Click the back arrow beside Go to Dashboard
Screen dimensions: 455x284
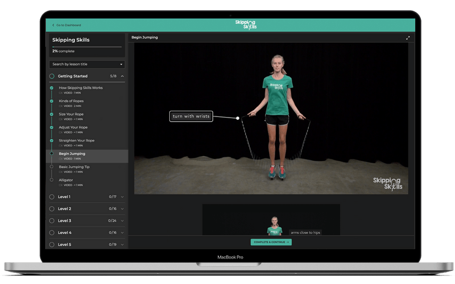[53, 25]
